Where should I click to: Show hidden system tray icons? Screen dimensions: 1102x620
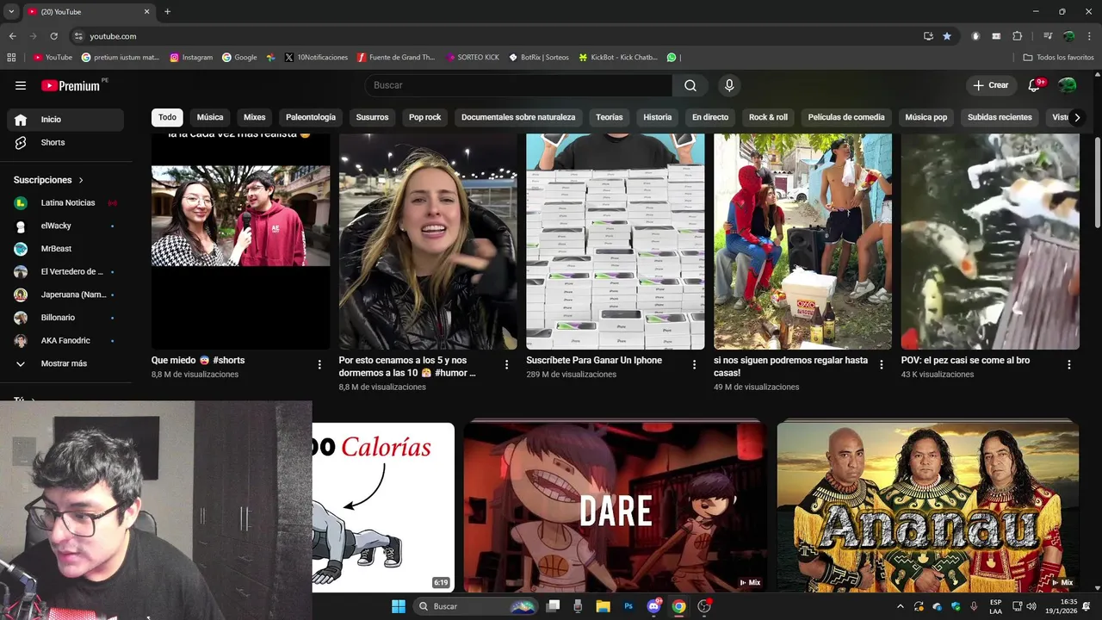tap(901, 606)
